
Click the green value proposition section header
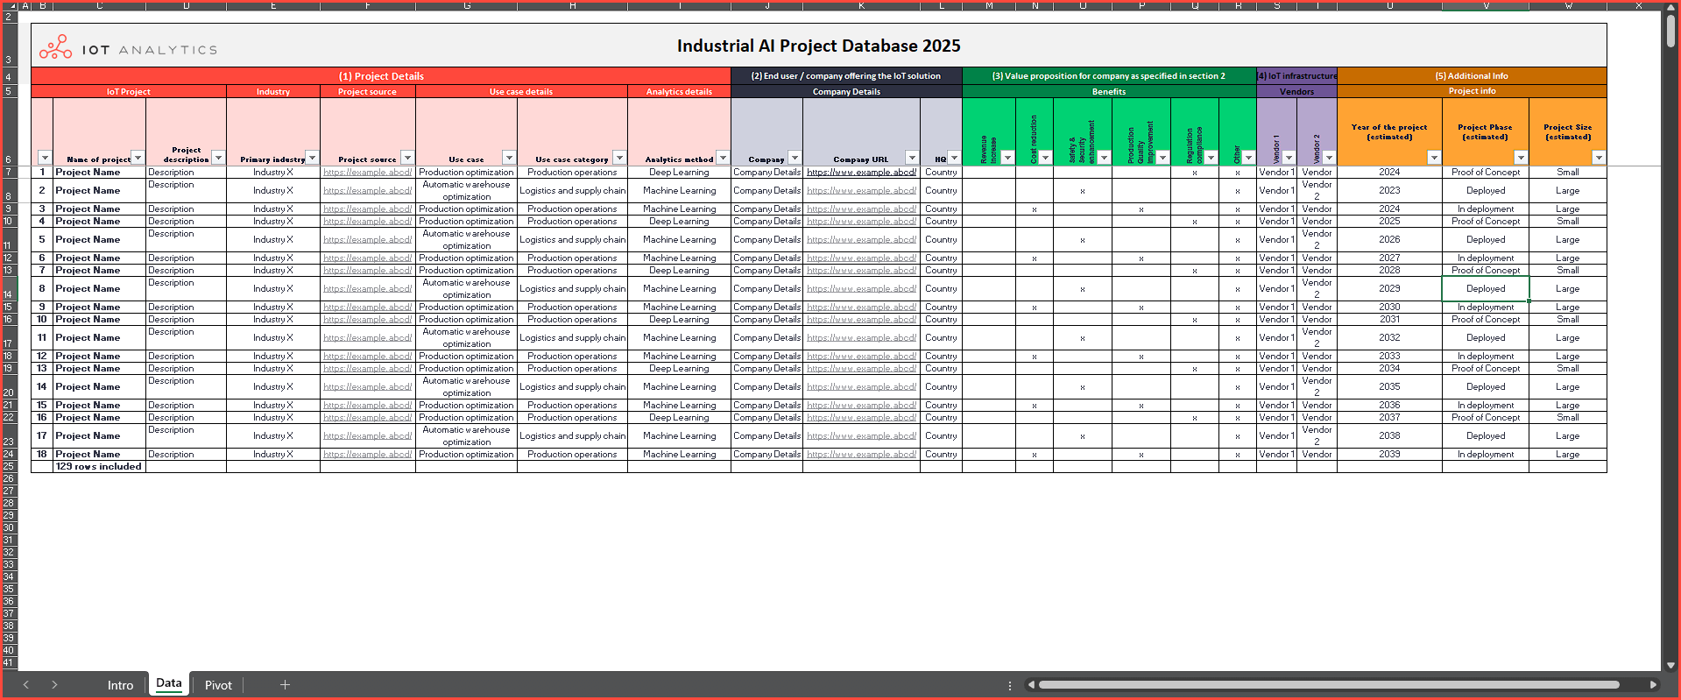tap(1109, 76)
